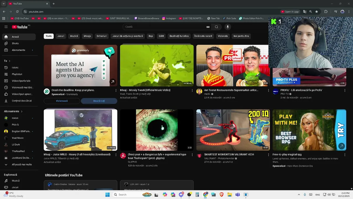
Task: Select the Jocuri filter chip
Action: pos(61,36)
